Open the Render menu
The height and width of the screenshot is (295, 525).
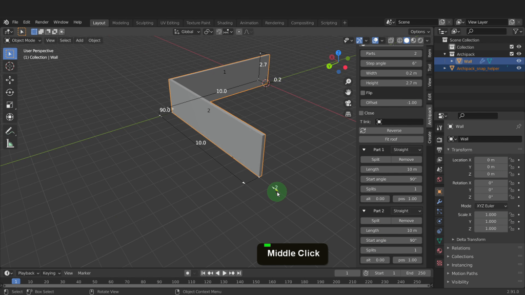click(42, 23)
